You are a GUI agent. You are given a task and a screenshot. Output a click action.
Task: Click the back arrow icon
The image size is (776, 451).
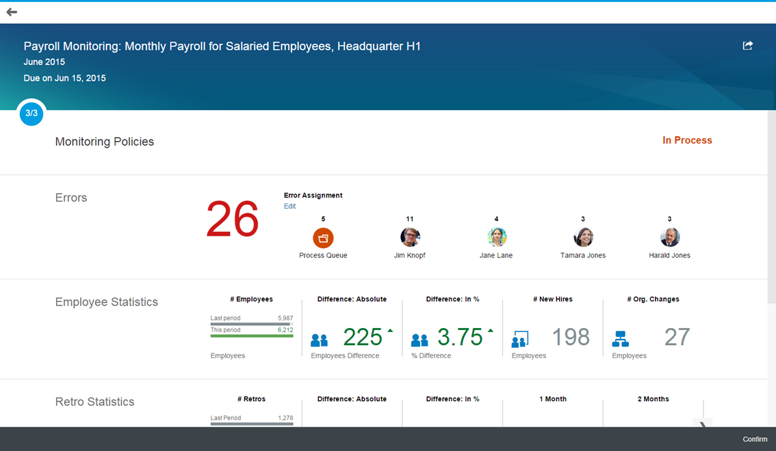12,12
